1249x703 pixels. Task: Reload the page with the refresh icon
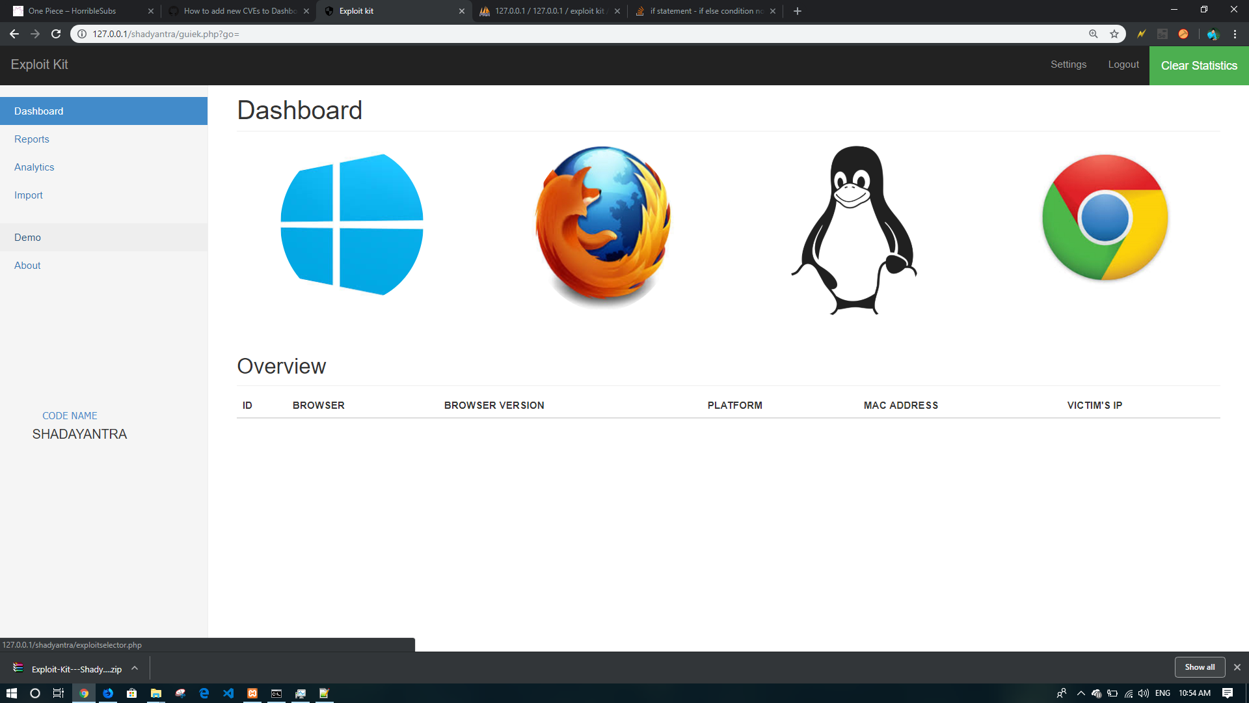click(56, 34)
